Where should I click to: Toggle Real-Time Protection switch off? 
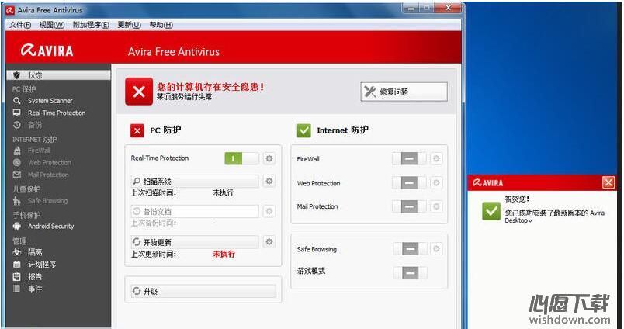pos(242,158)
